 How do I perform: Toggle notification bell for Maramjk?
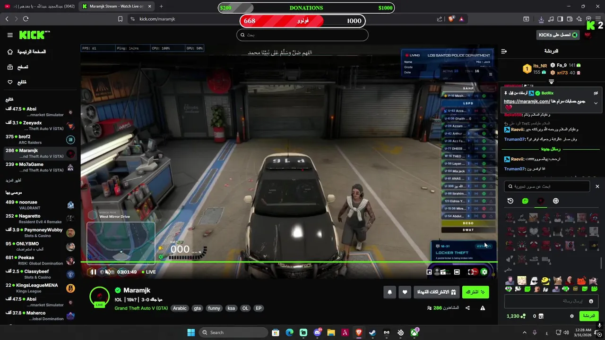coord(389,292)
